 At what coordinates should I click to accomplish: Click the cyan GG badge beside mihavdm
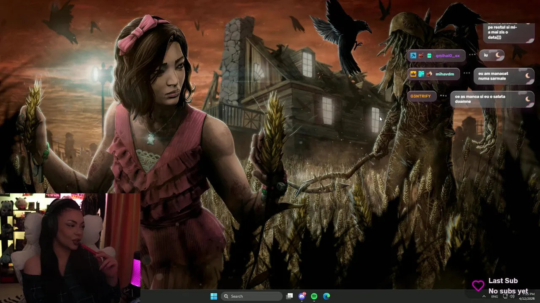coord(421,74)
